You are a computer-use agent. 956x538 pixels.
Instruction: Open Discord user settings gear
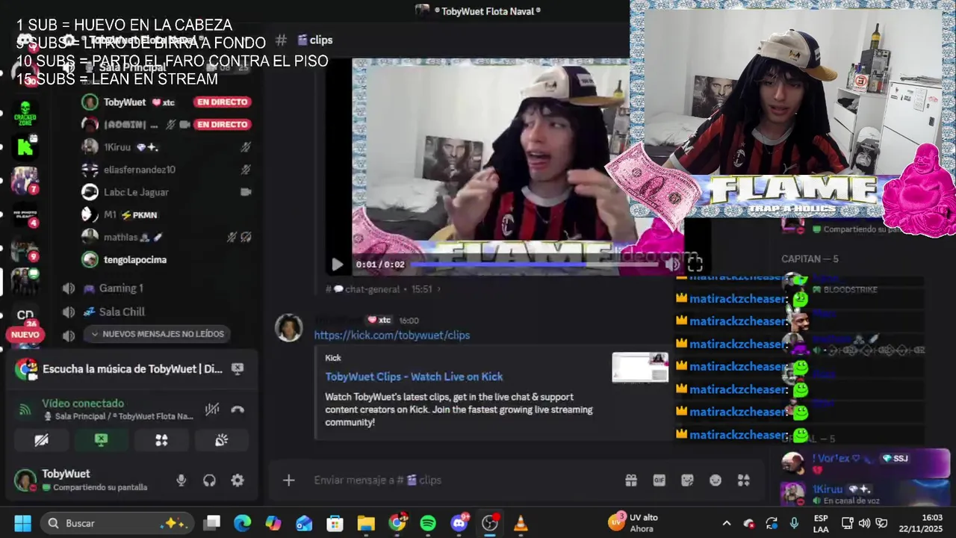238,480
